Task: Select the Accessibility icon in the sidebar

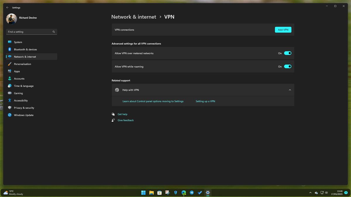Action: click(x=10, y=100)
